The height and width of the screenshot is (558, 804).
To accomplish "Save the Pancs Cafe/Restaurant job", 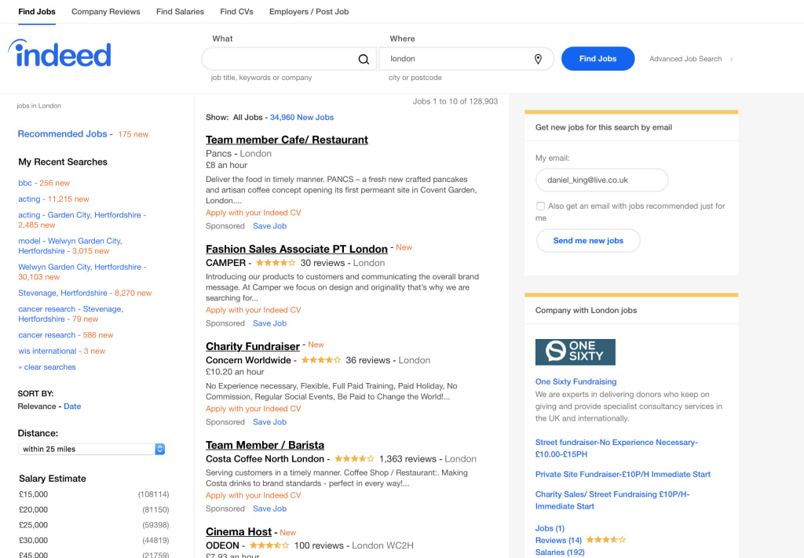I will [270, 226].
